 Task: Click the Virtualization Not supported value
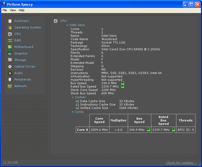[112, 76]
